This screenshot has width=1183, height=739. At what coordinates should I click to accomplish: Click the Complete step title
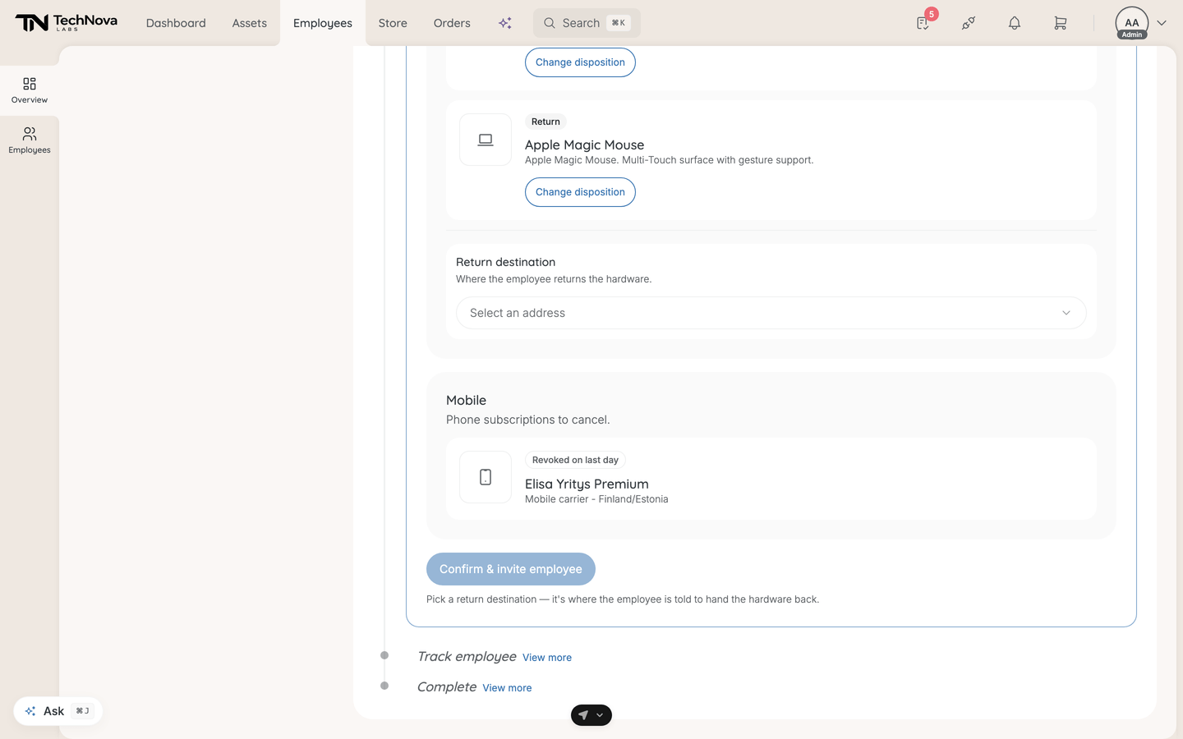pos(447,686)
